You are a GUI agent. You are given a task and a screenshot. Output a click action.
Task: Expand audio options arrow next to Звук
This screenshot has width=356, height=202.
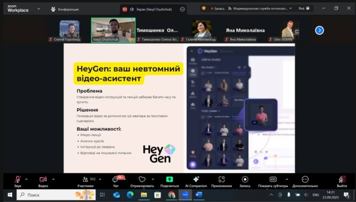[x=27, y=179]
